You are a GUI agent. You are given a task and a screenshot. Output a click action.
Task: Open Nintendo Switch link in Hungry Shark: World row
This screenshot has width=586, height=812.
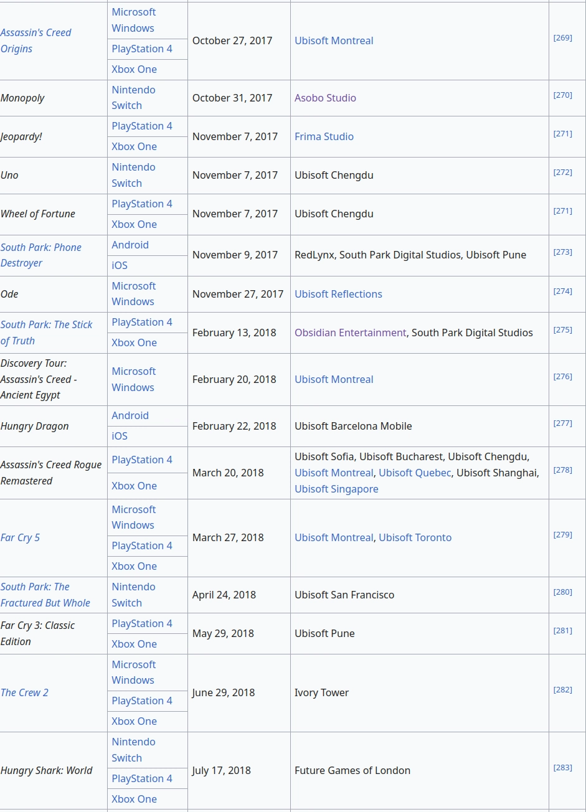tap(133, 750)
